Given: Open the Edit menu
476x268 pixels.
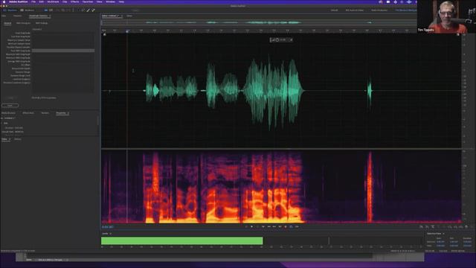Looking at the screenshot, I should pos(42,1).
